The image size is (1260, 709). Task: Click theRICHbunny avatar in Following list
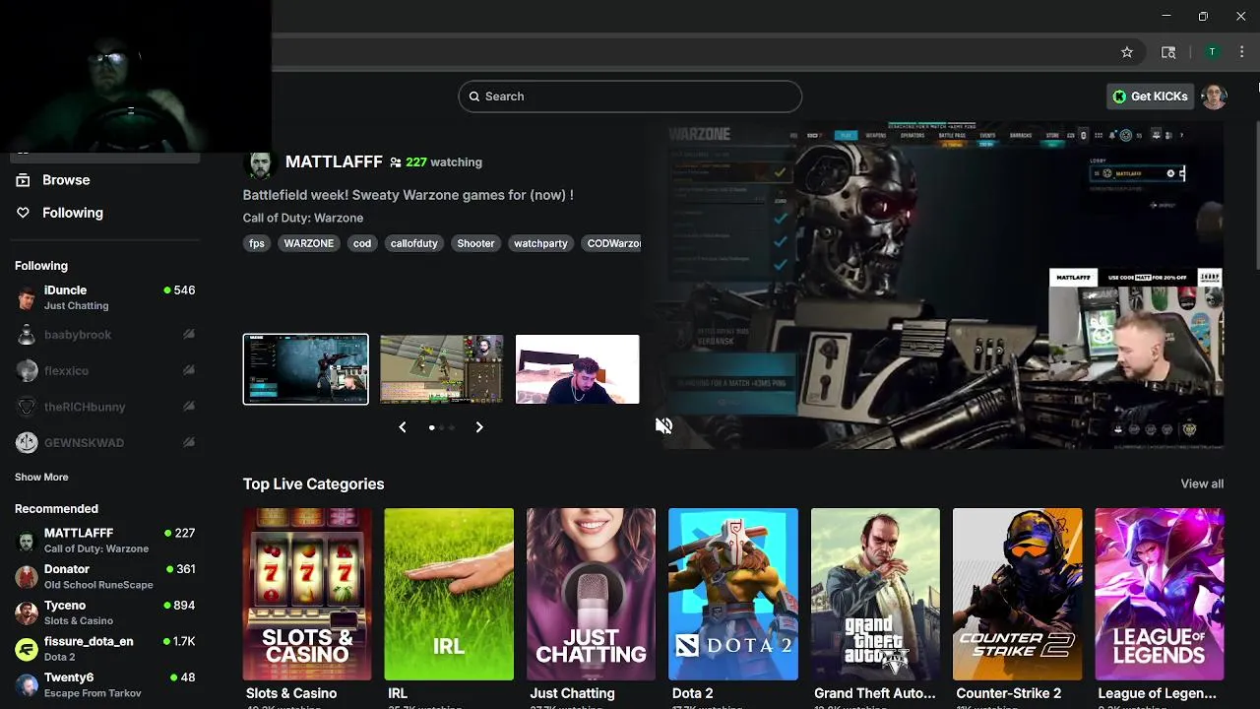click(27, 407)
